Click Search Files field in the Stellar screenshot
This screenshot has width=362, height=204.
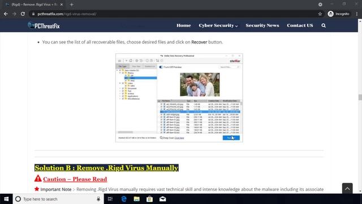coord(229,67)
